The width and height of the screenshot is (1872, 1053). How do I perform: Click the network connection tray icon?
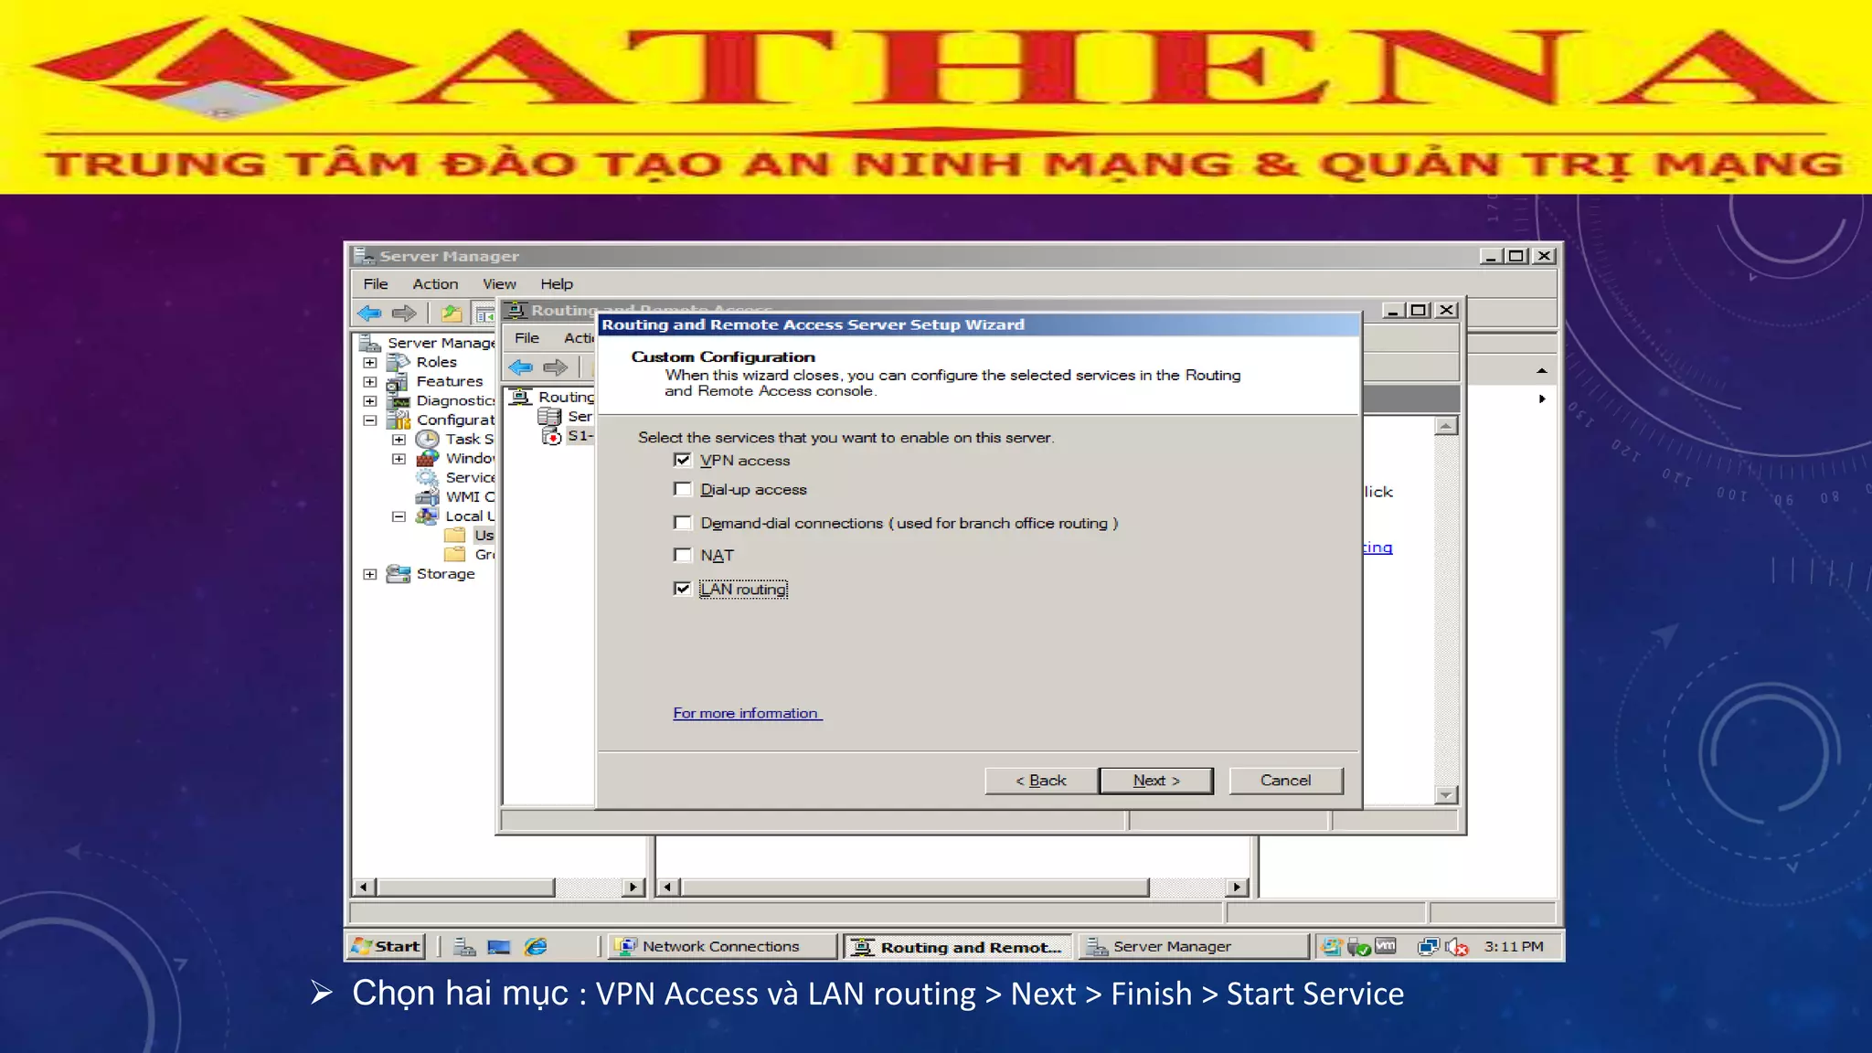click(x=1428, y=947)
